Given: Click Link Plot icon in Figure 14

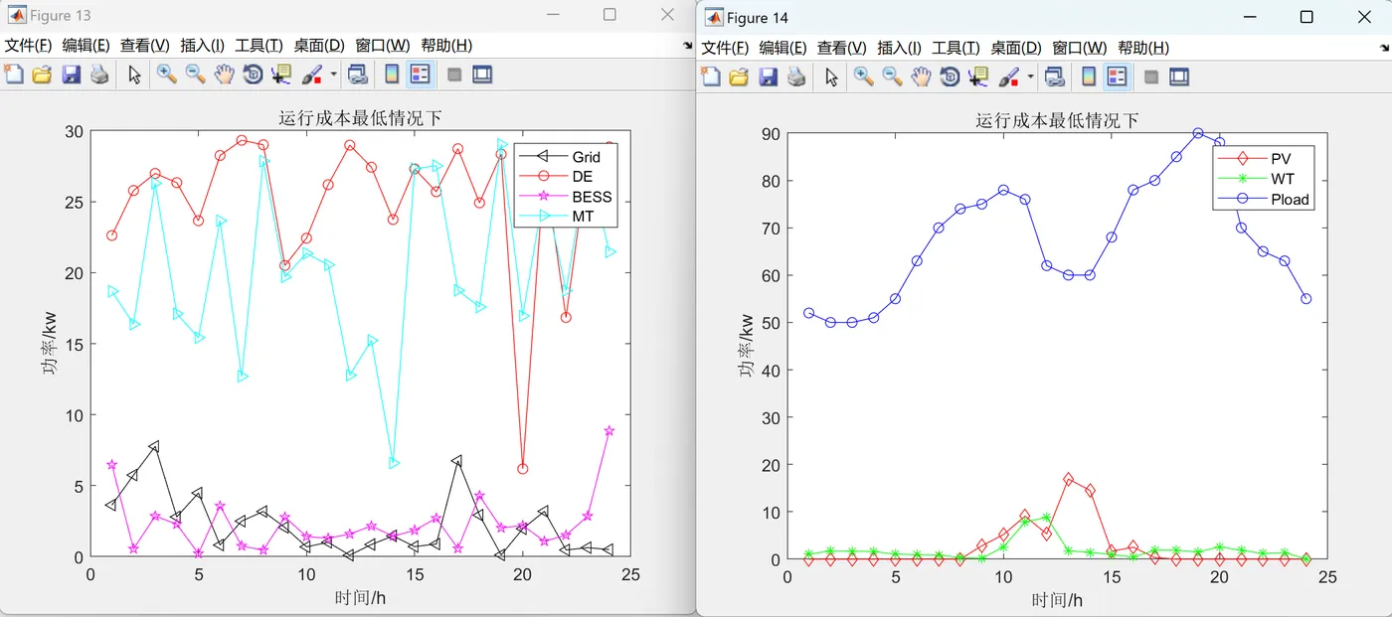Looking at the screenshot, I should coord(1055,77).
